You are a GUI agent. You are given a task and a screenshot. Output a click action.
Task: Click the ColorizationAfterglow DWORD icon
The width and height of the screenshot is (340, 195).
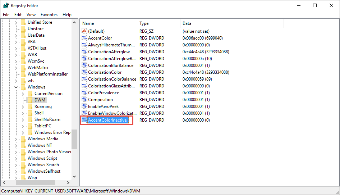[x=84, y=52]
